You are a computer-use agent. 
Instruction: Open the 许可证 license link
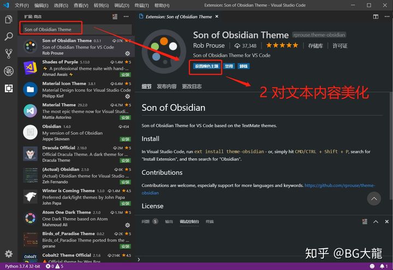tap(340, 46)
